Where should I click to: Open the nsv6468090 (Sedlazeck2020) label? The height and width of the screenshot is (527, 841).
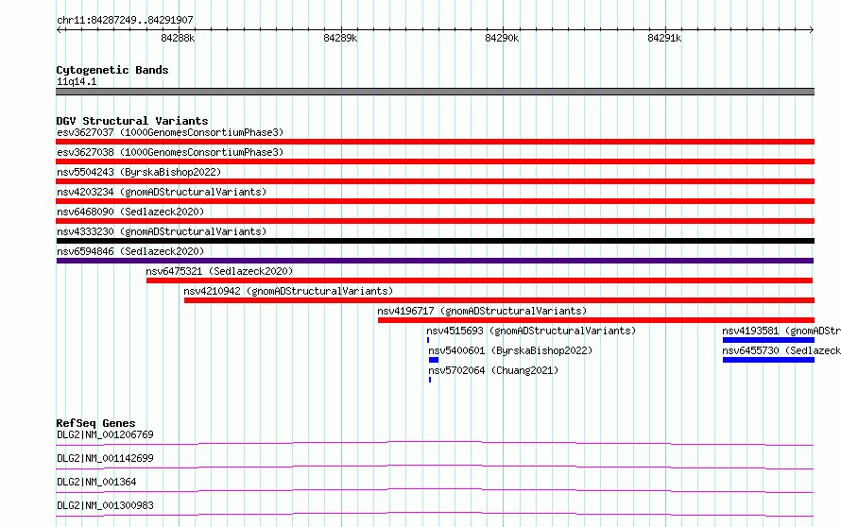point(130,212)
